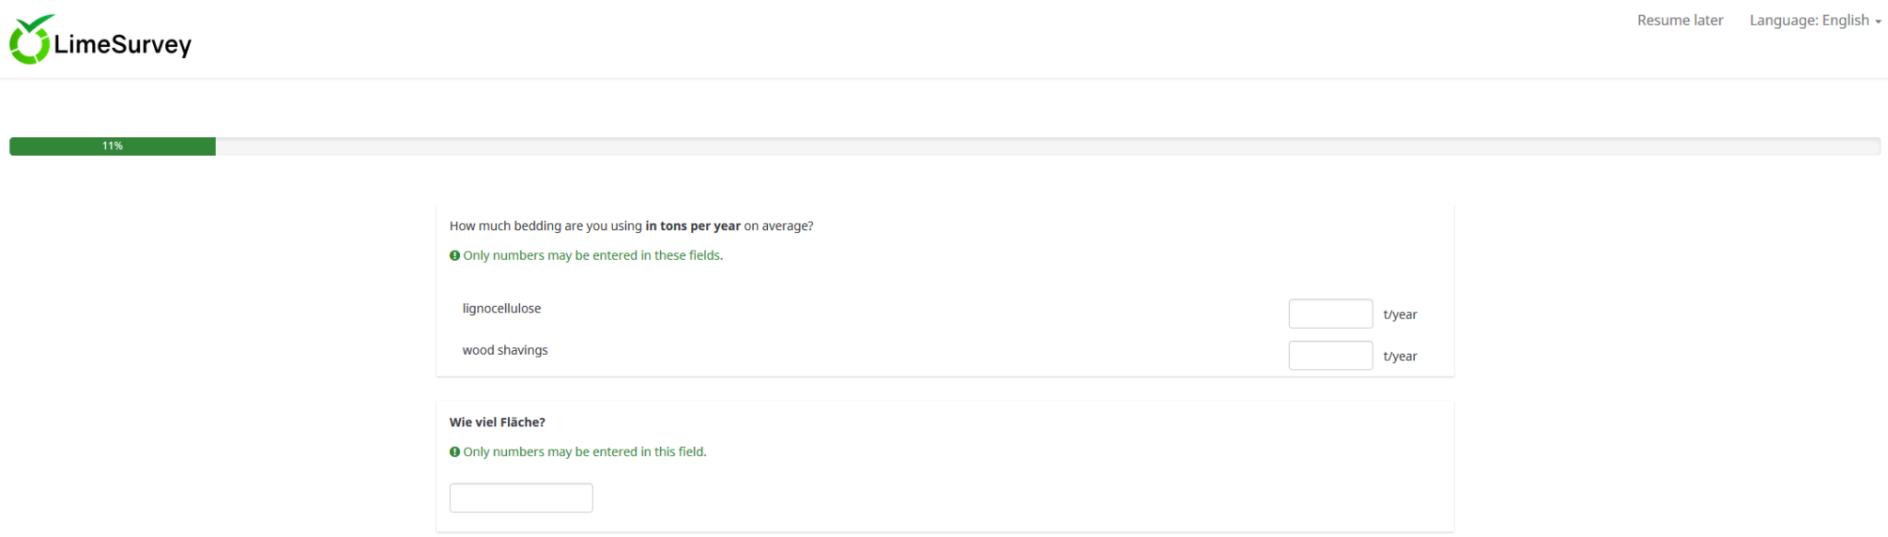Viewport: 1888px width, 537px height.
Task: Click the green LimeSurvey lime logo icon
Action: (29, 41)
